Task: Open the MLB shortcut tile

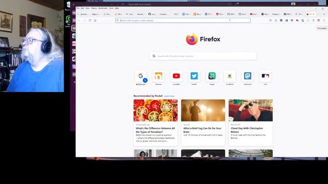Action: pos(265,76)
